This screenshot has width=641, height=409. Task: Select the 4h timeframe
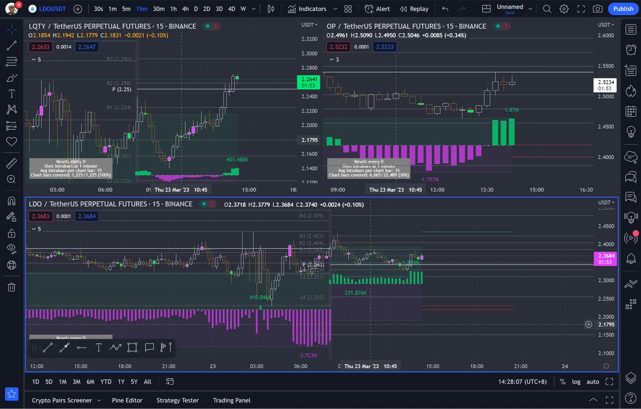185,9
